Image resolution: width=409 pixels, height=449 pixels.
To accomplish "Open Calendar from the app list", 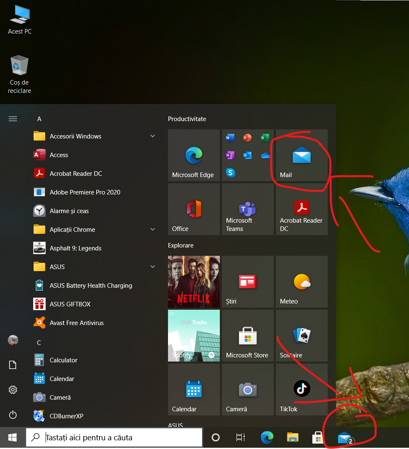I will click(95, 379).
